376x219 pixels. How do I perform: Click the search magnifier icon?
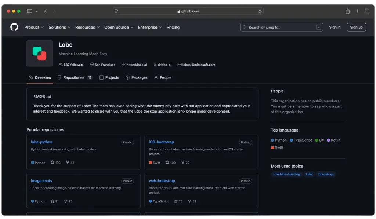(x=245, y=27)
